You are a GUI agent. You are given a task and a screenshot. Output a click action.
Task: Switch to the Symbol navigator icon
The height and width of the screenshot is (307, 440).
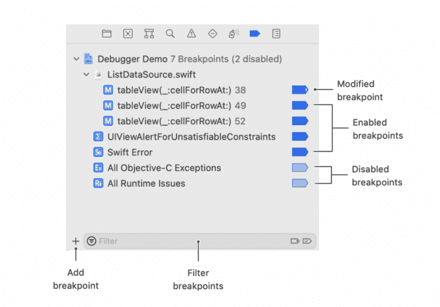point(149,34)
